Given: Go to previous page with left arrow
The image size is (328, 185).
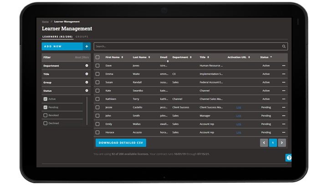Looking at the screenshot, I should (264, 143).
